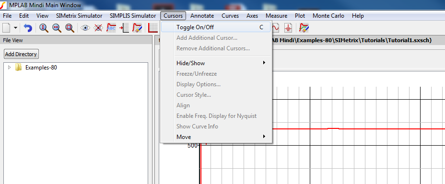This screenshot has width=445, height=184.
Task: Click the vertical zoom magnifier icon
Action: point(44,28)
